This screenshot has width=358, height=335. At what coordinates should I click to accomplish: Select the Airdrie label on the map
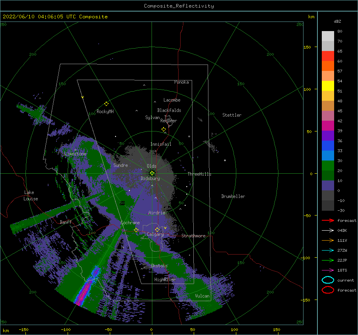click(157, 213)
